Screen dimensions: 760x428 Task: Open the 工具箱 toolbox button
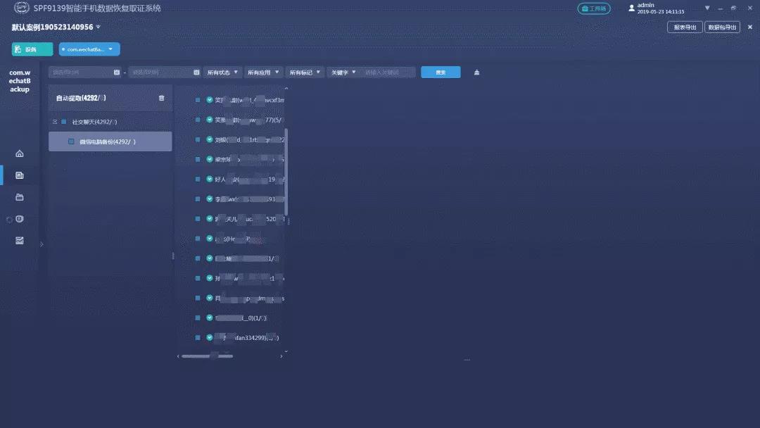594,8
